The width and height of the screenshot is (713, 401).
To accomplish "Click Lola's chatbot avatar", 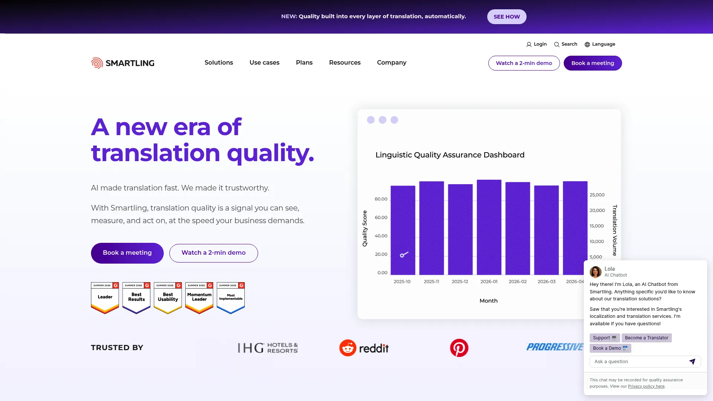I will [596, 272].
